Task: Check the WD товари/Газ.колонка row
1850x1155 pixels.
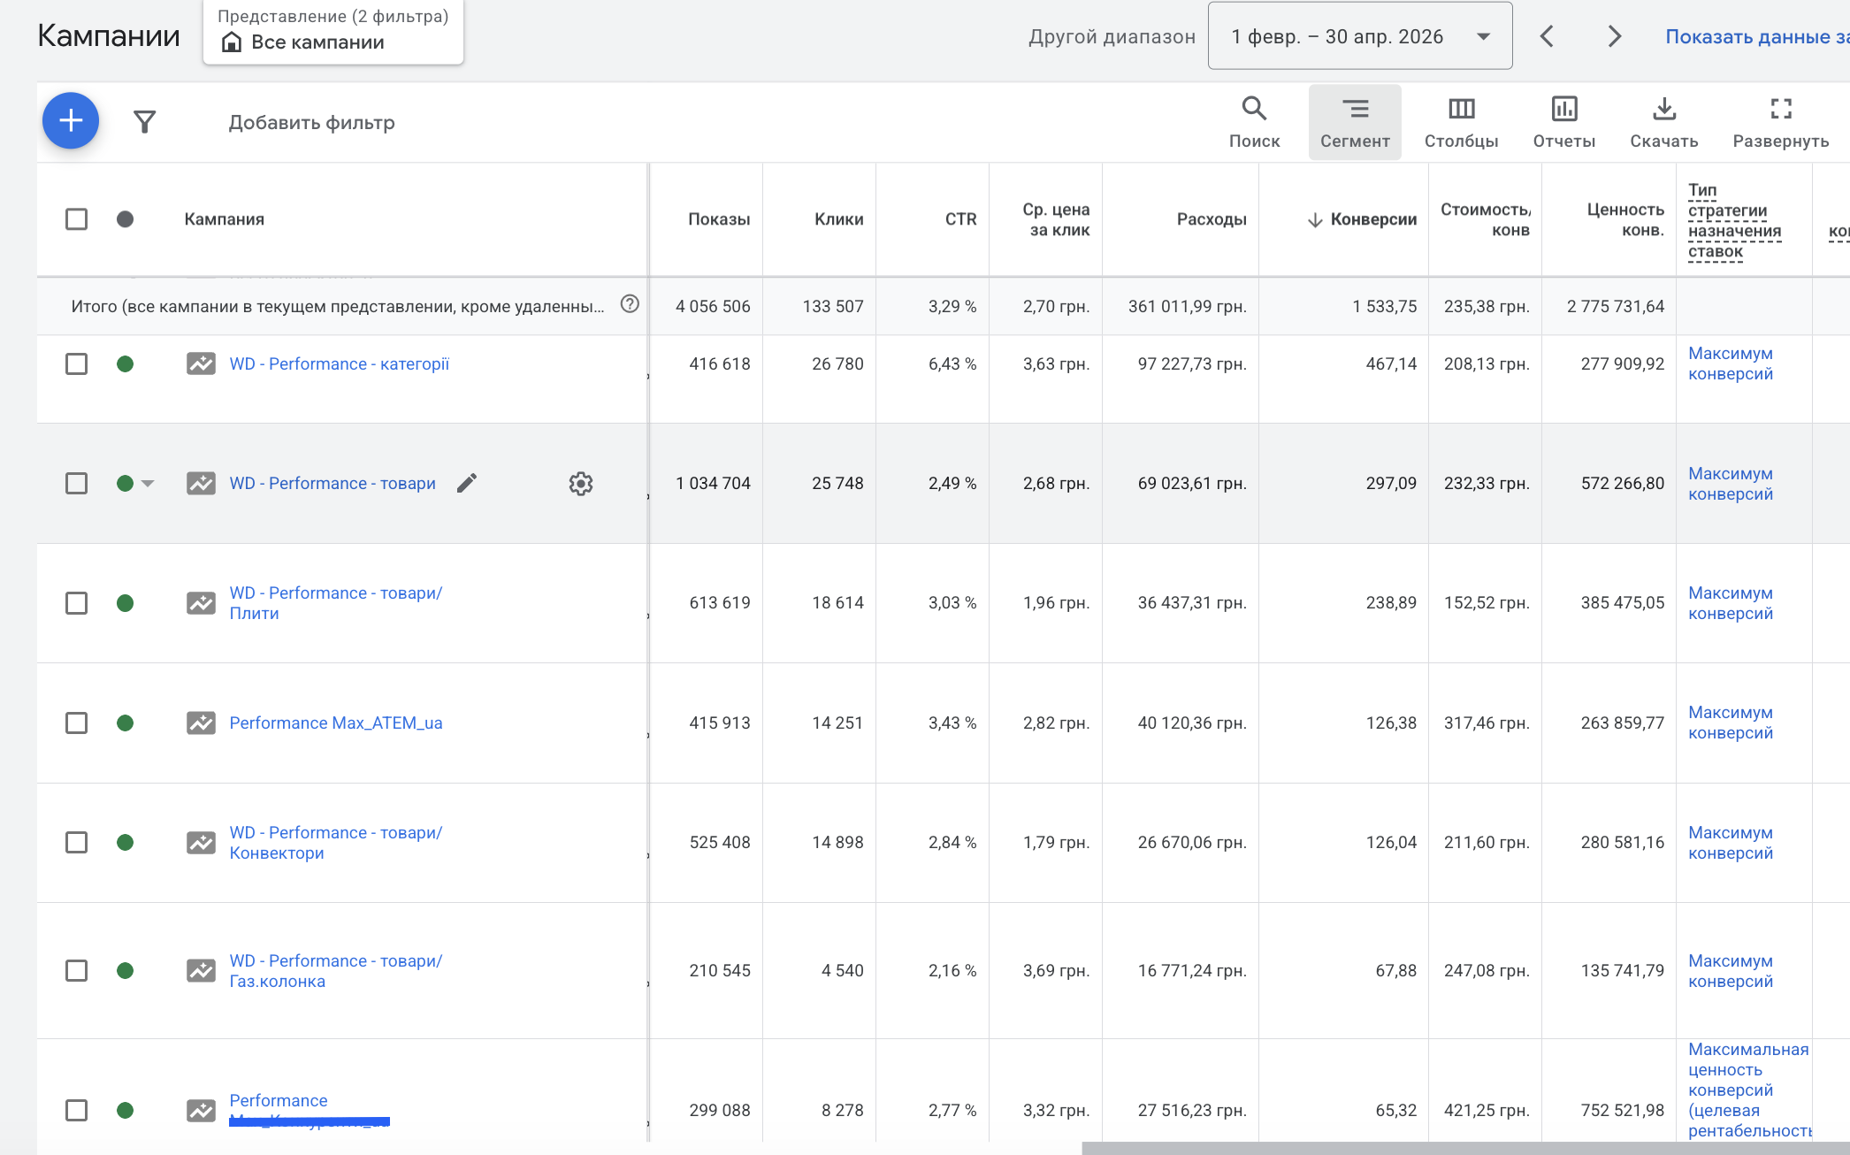Action: pos(77,970)
